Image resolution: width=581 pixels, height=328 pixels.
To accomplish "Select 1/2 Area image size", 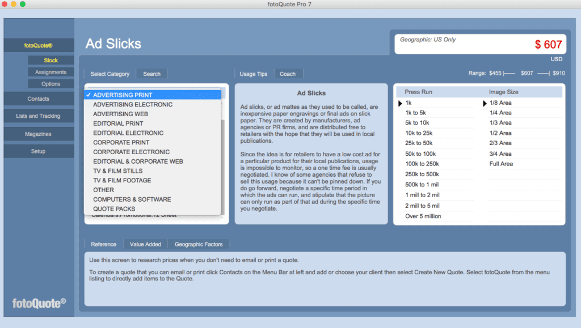I will [x=500, y=133].
